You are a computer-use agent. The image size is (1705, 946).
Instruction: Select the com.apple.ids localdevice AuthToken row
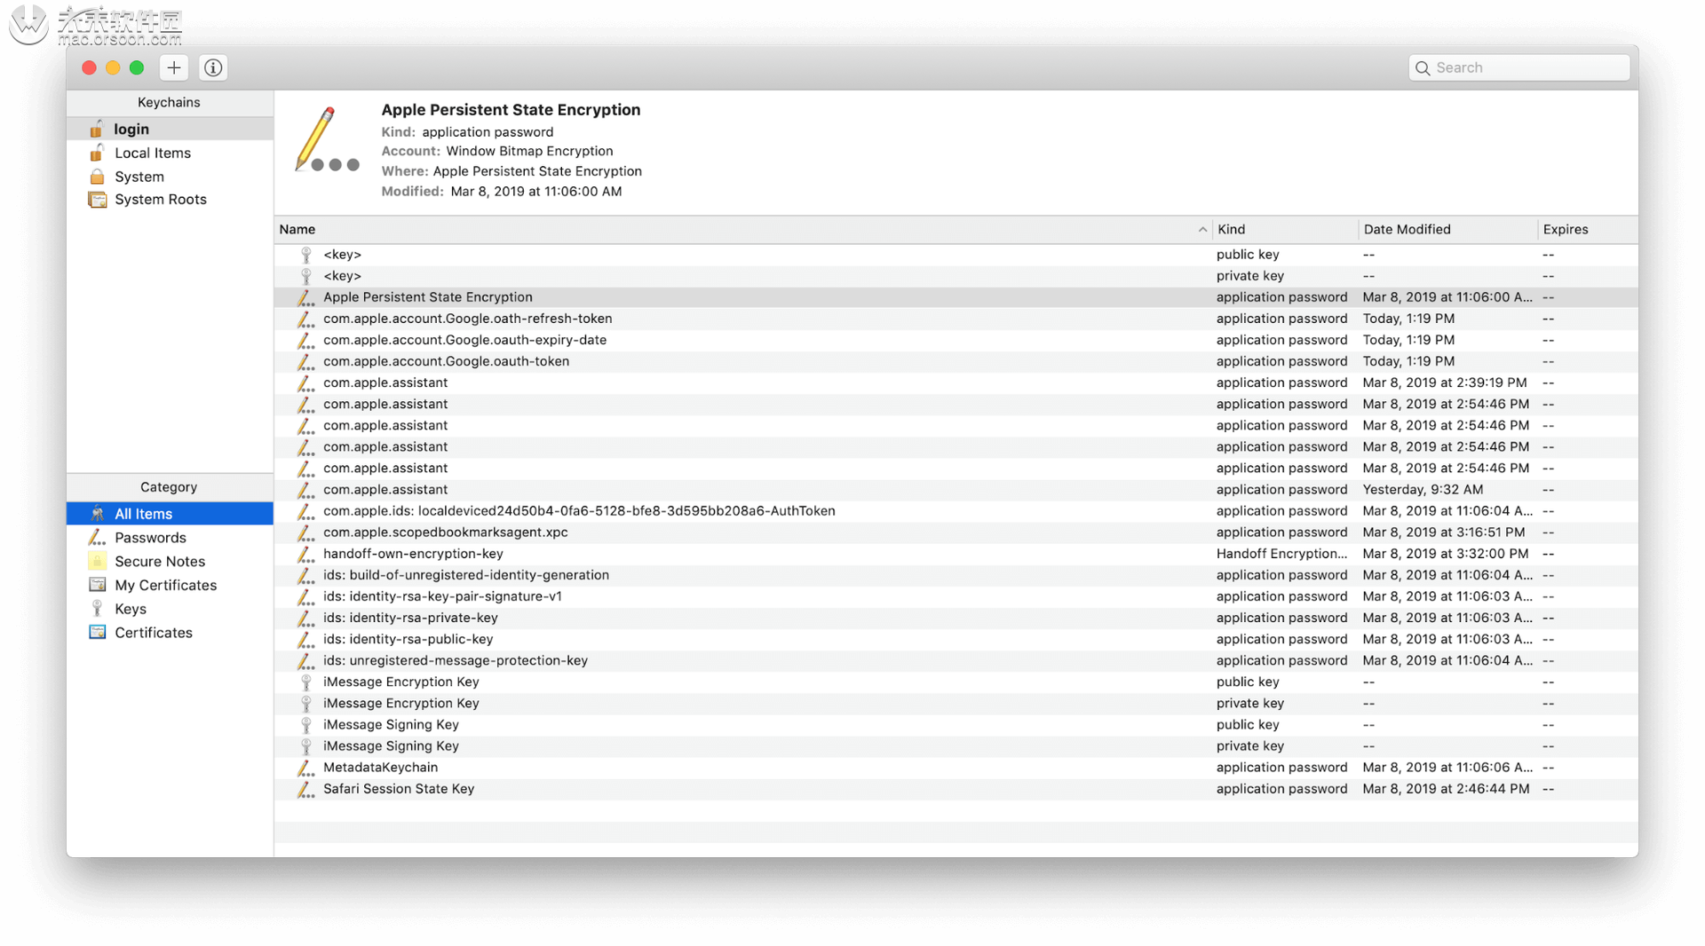tap(956, 511)
